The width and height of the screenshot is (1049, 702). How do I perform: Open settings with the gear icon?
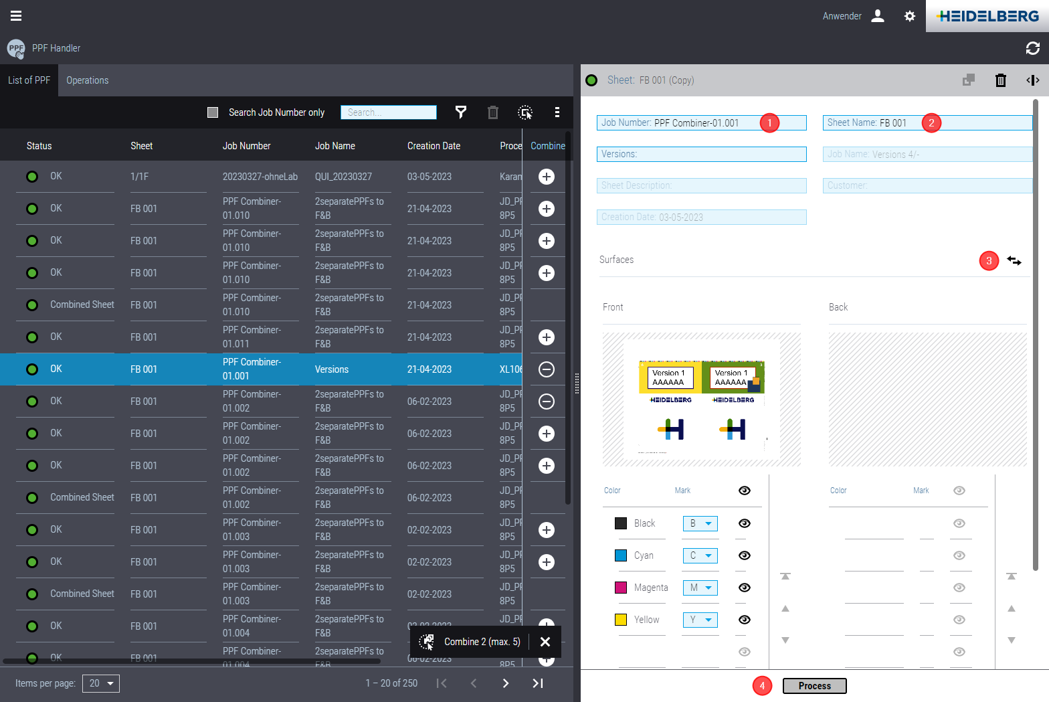pos(910,16)
